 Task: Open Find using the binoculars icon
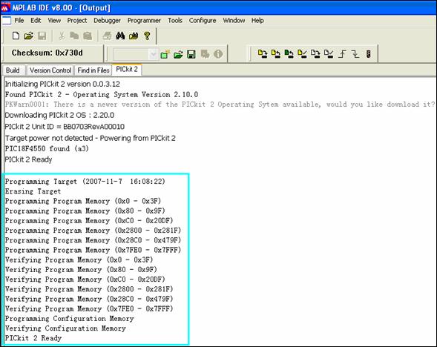[120, 36]
